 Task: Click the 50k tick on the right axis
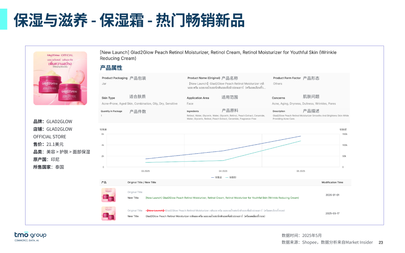pyautogui.click(x=344, y=156)
